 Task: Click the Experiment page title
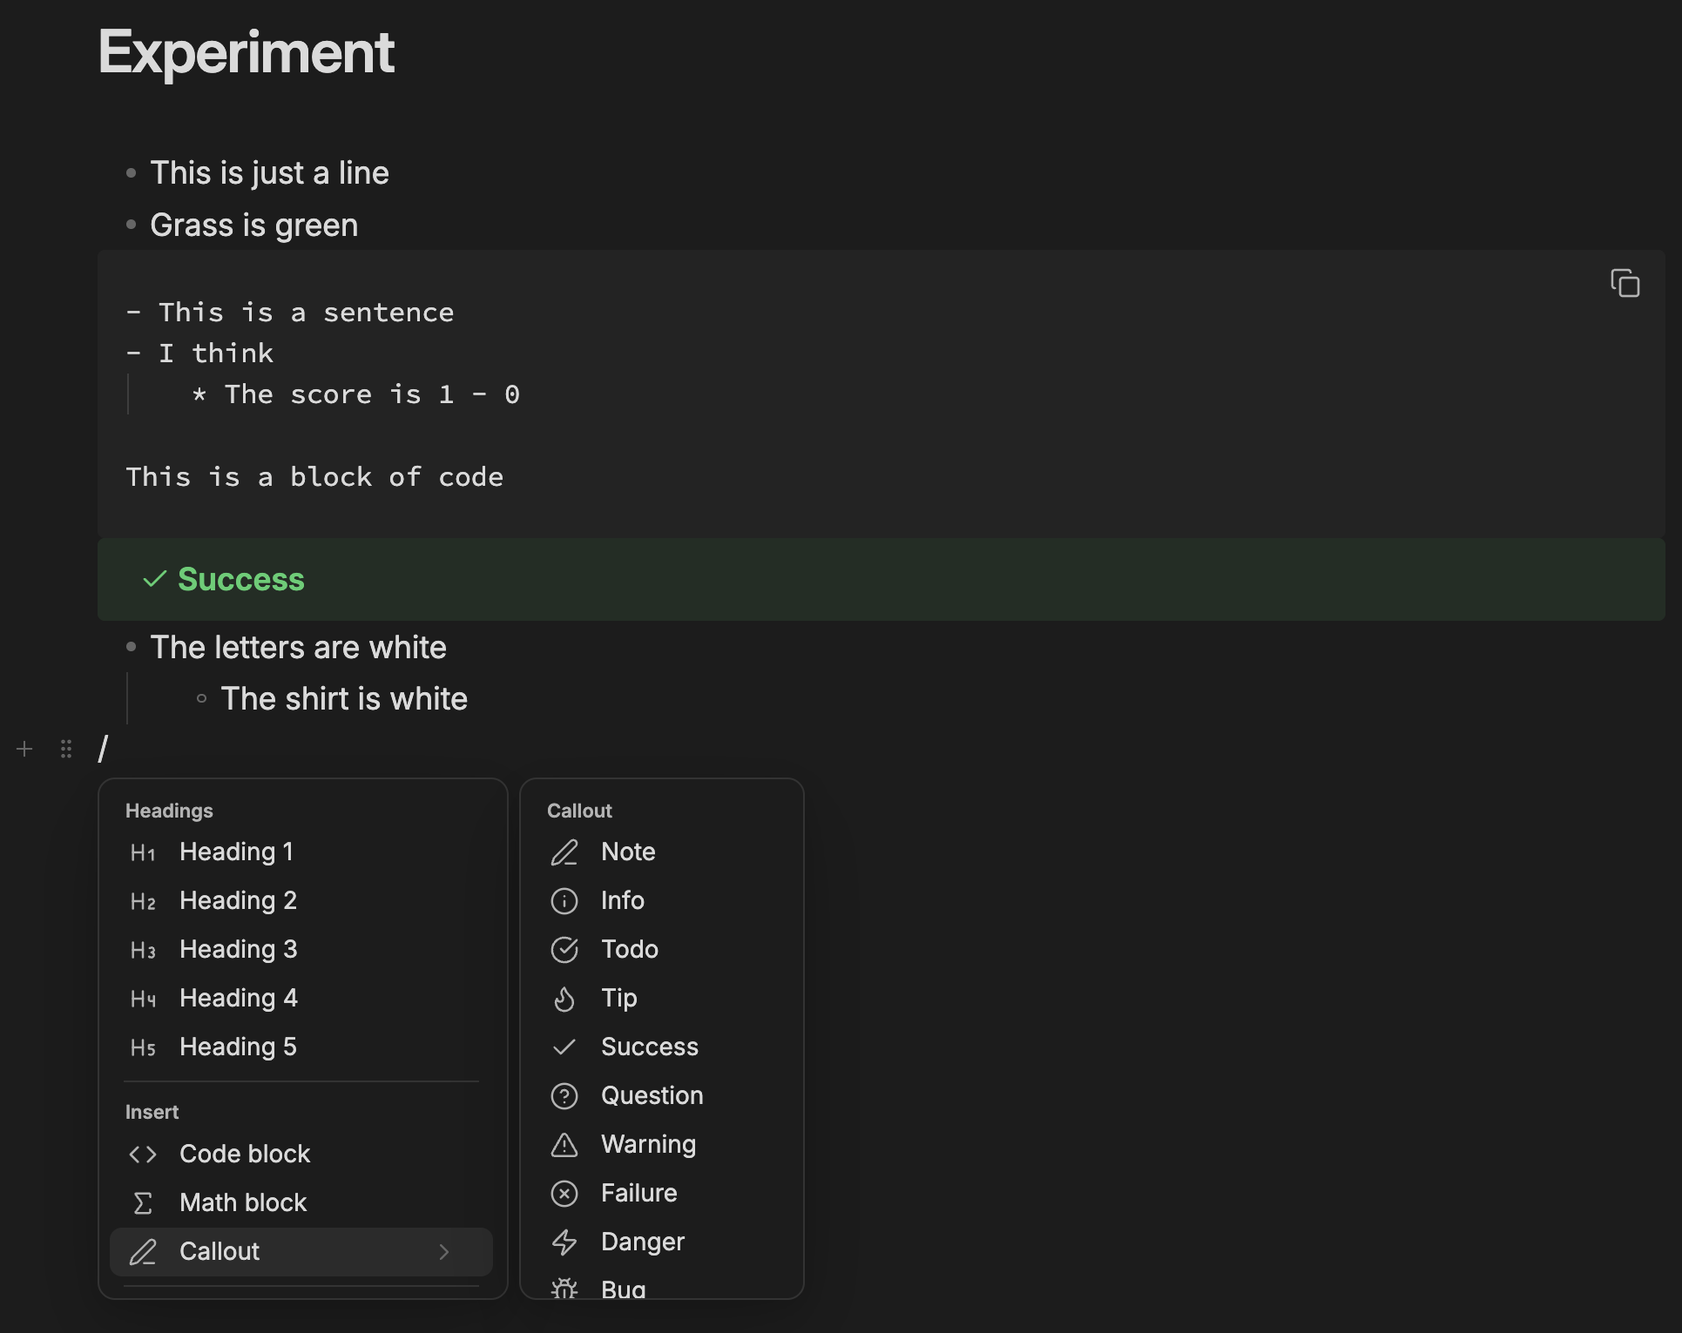tap(247, 53)
